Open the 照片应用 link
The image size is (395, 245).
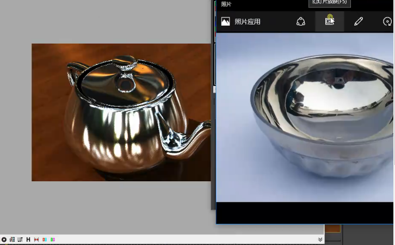248,22
